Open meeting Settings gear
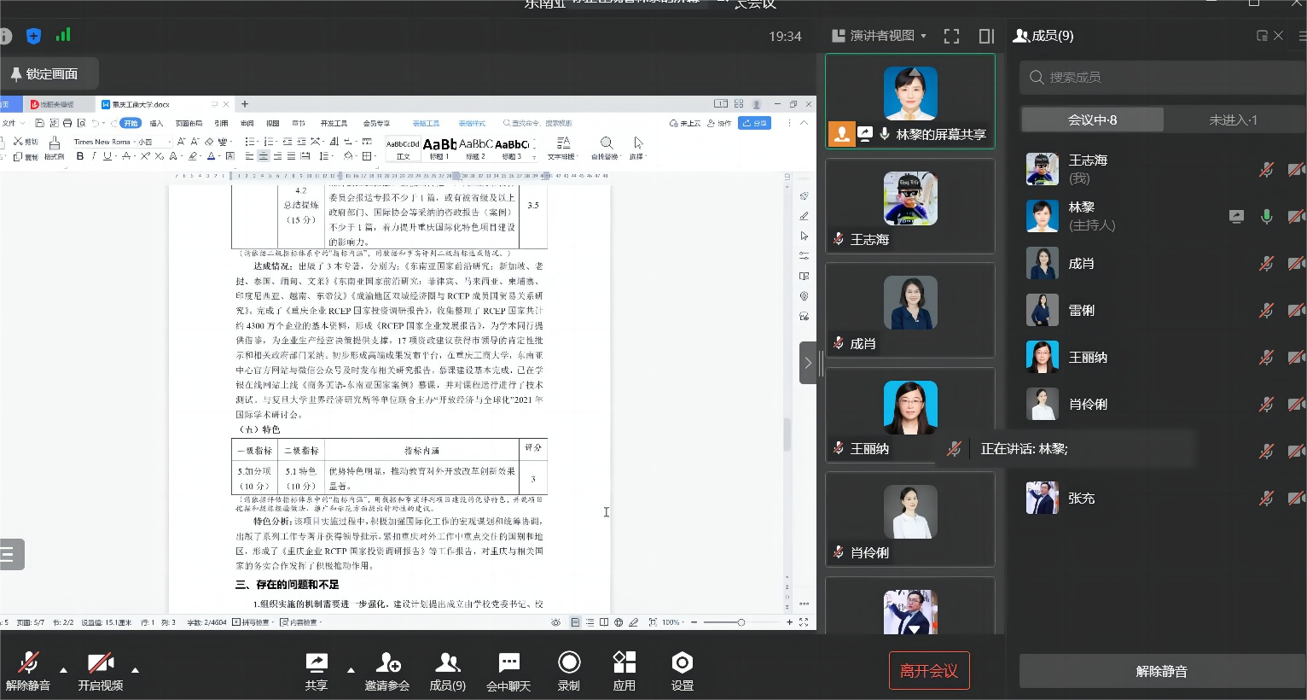Viewport: 1307px width, 700px height. tap(682, 671)
